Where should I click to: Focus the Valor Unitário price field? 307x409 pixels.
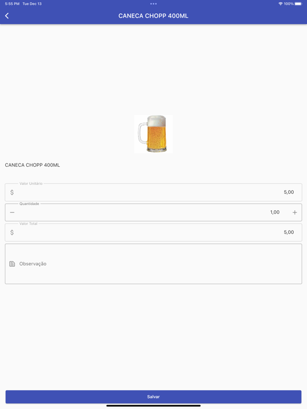[x=153, y=192]
